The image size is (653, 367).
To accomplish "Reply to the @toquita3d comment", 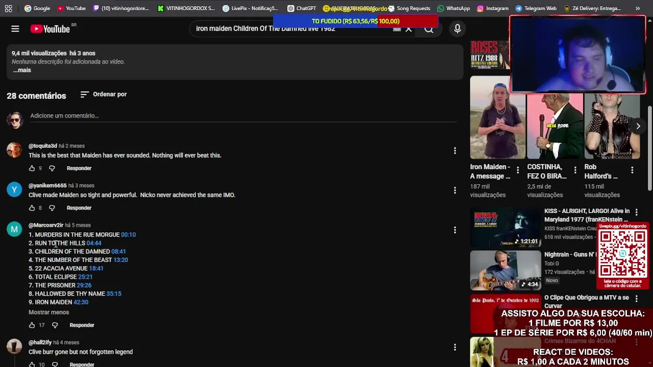I will pyautogui.click(x=79, y=168).
